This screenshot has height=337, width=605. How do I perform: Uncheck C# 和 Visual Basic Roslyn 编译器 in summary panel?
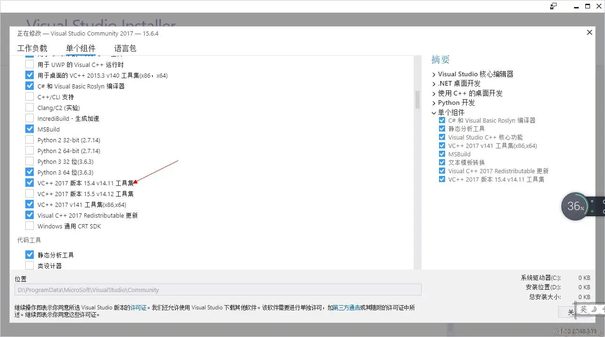pos(442,120)
